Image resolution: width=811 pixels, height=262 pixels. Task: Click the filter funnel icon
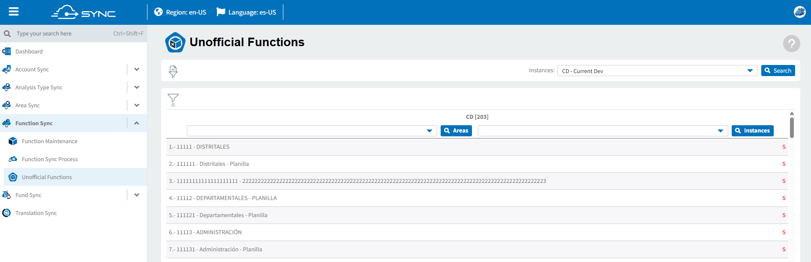[x=173, y=100]
